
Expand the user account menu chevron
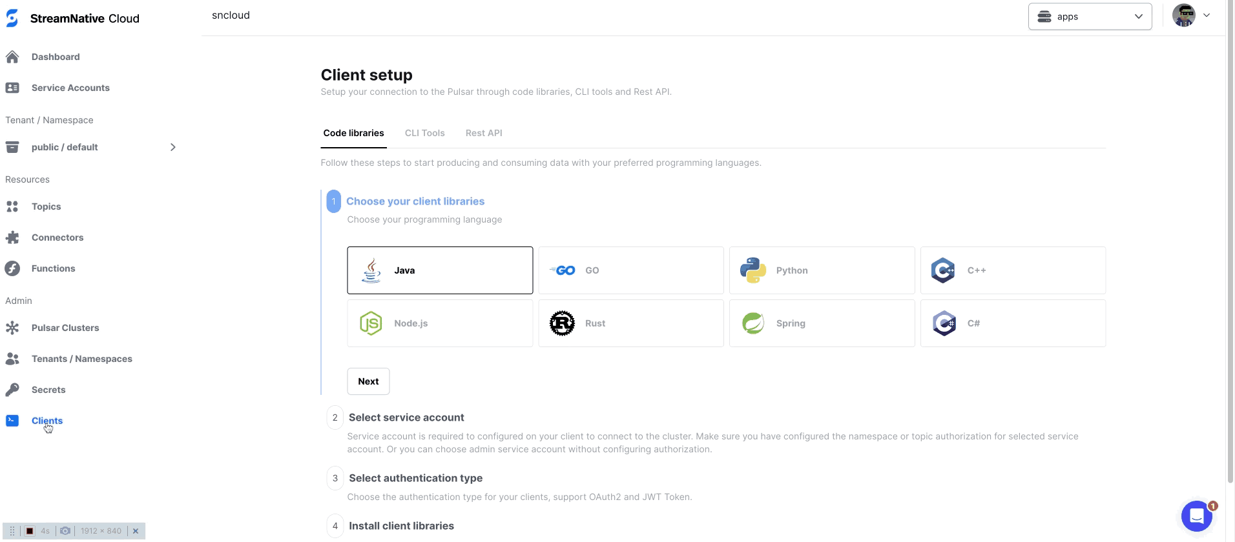1207,15
